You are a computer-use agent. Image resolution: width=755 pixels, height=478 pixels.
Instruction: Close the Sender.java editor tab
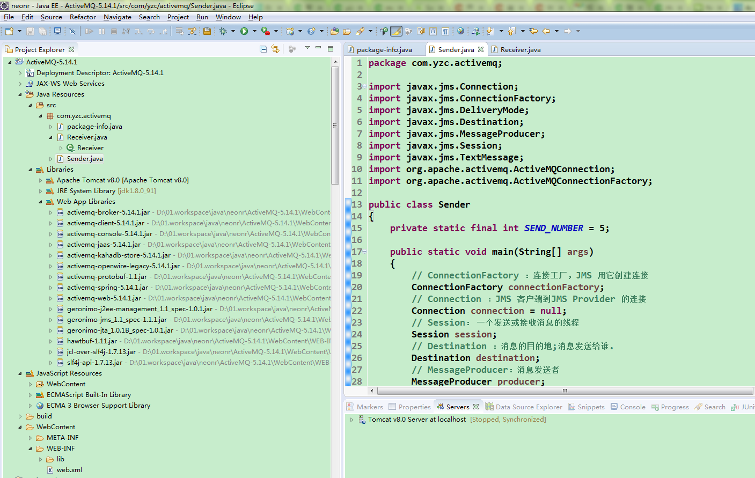481,49
